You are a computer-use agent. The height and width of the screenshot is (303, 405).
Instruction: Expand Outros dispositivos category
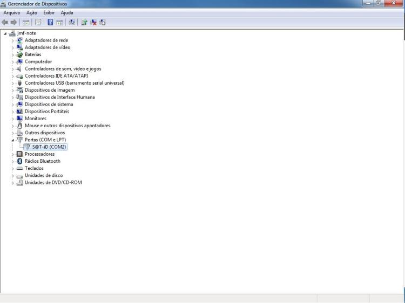pyautogui.click(x=12, y=133)
